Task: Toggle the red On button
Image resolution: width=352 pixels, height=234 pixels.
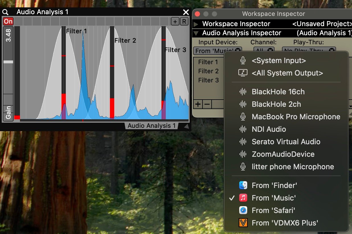Action: click(8, 21)
